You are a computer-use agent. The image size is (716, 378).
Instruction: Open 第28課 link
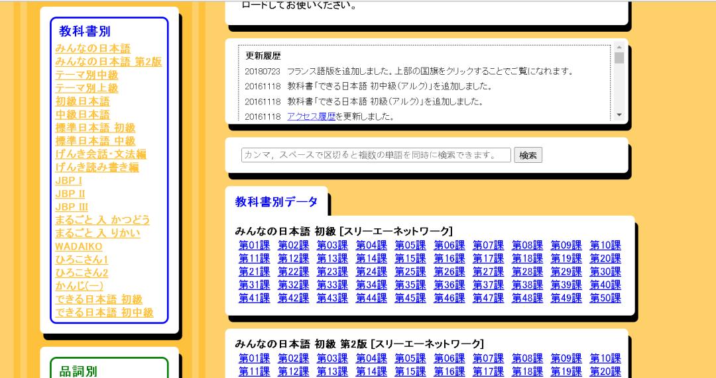tap(528, 272)
